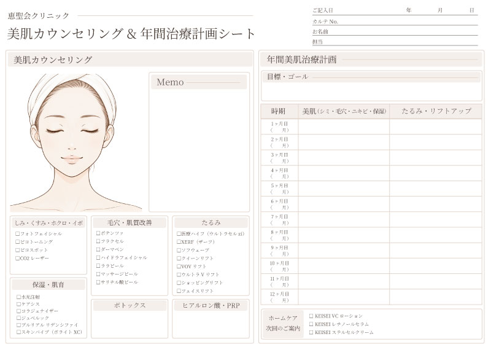Click the ホームケア 次回のご案内 label

(x=283, y=324)
